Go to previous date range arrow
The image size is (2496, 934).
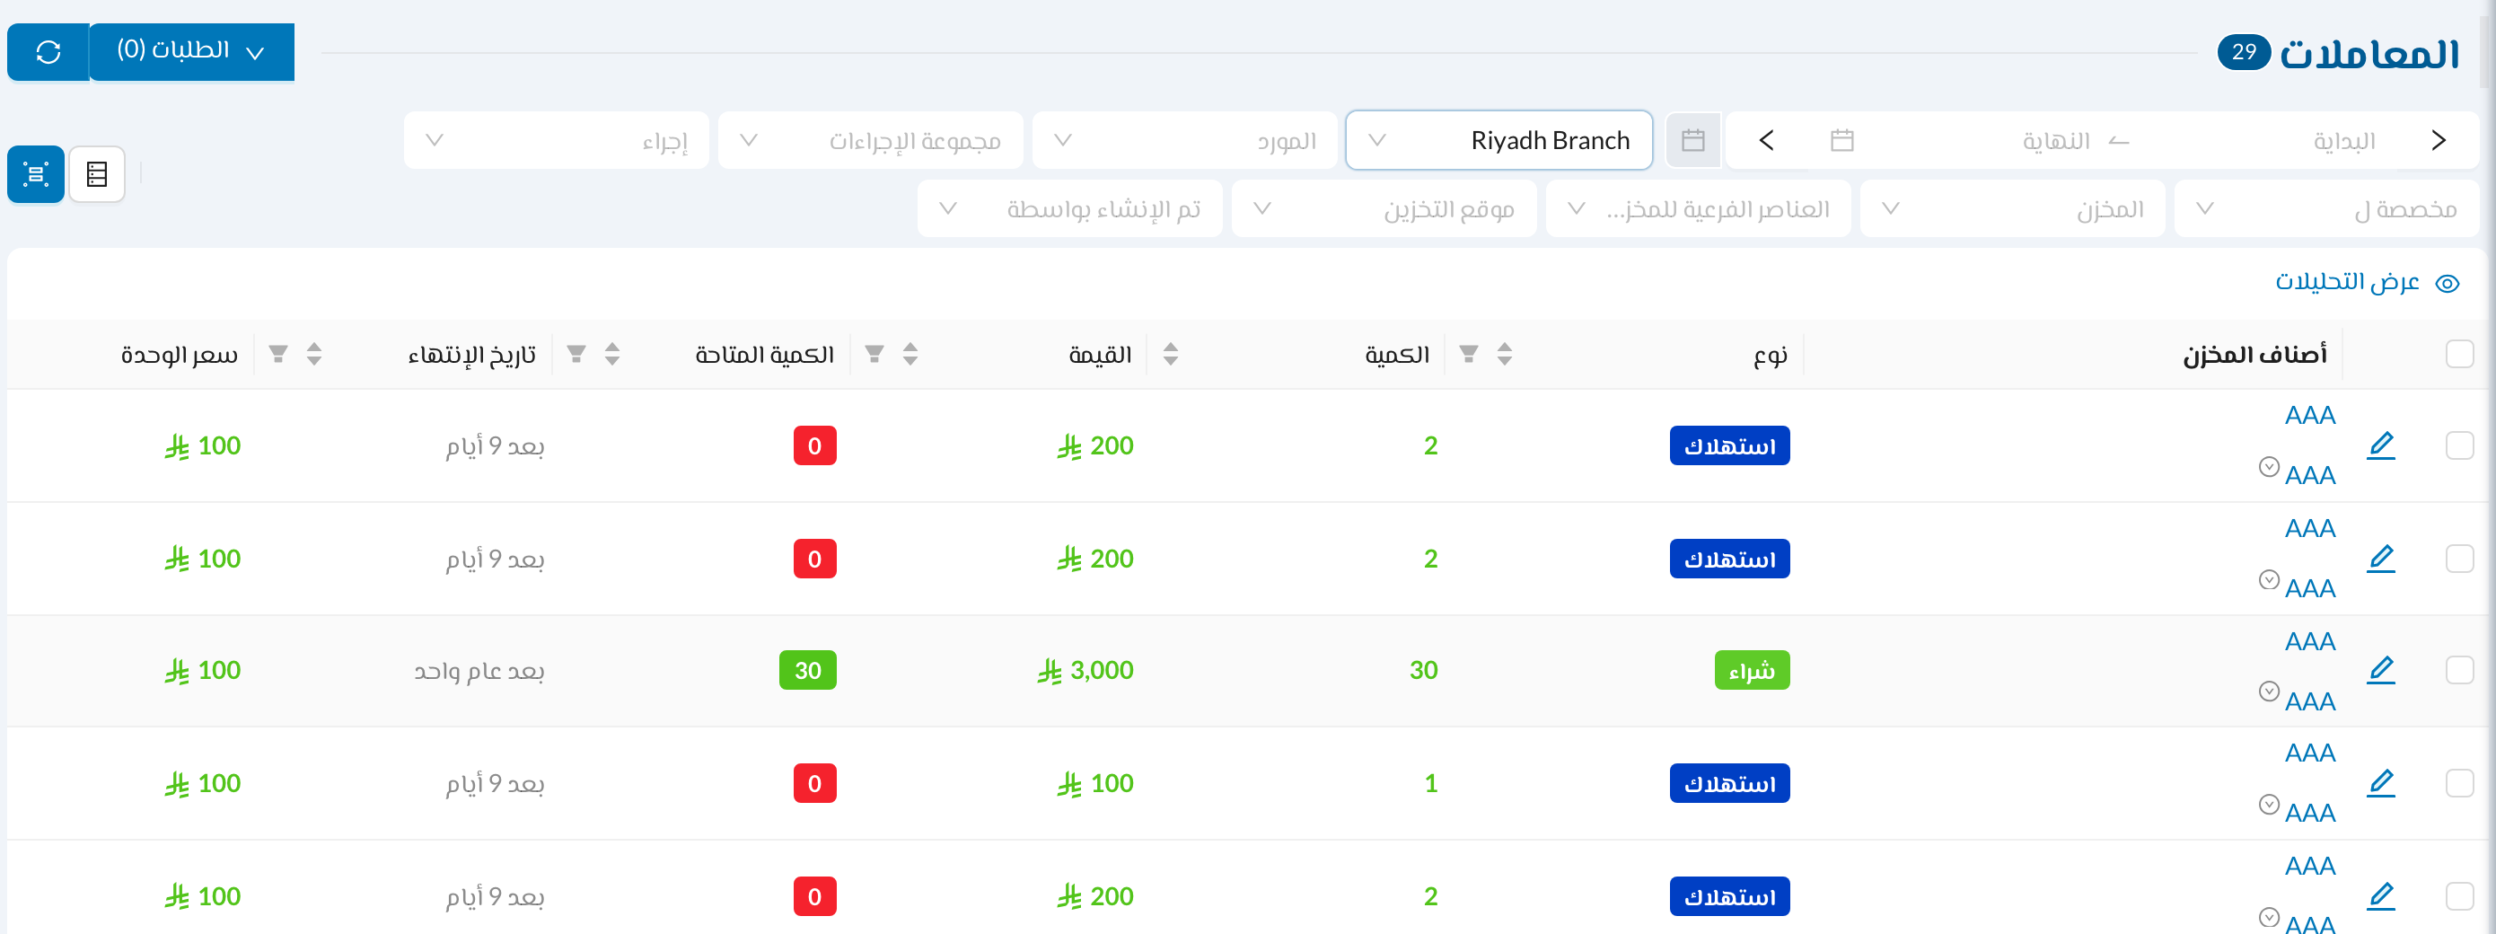click(2439, 140)
